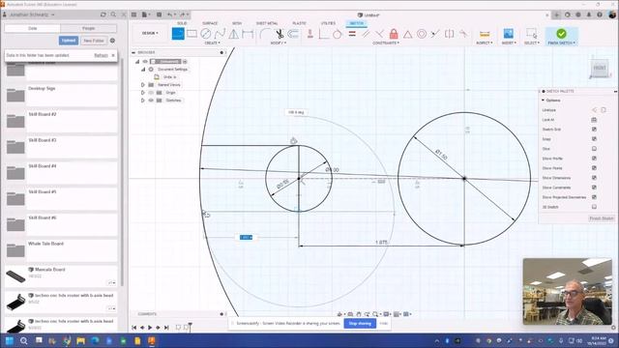Select the Rectangle sketch tool
The height and width of the screenshot is (348, 619).
[192, 34]
